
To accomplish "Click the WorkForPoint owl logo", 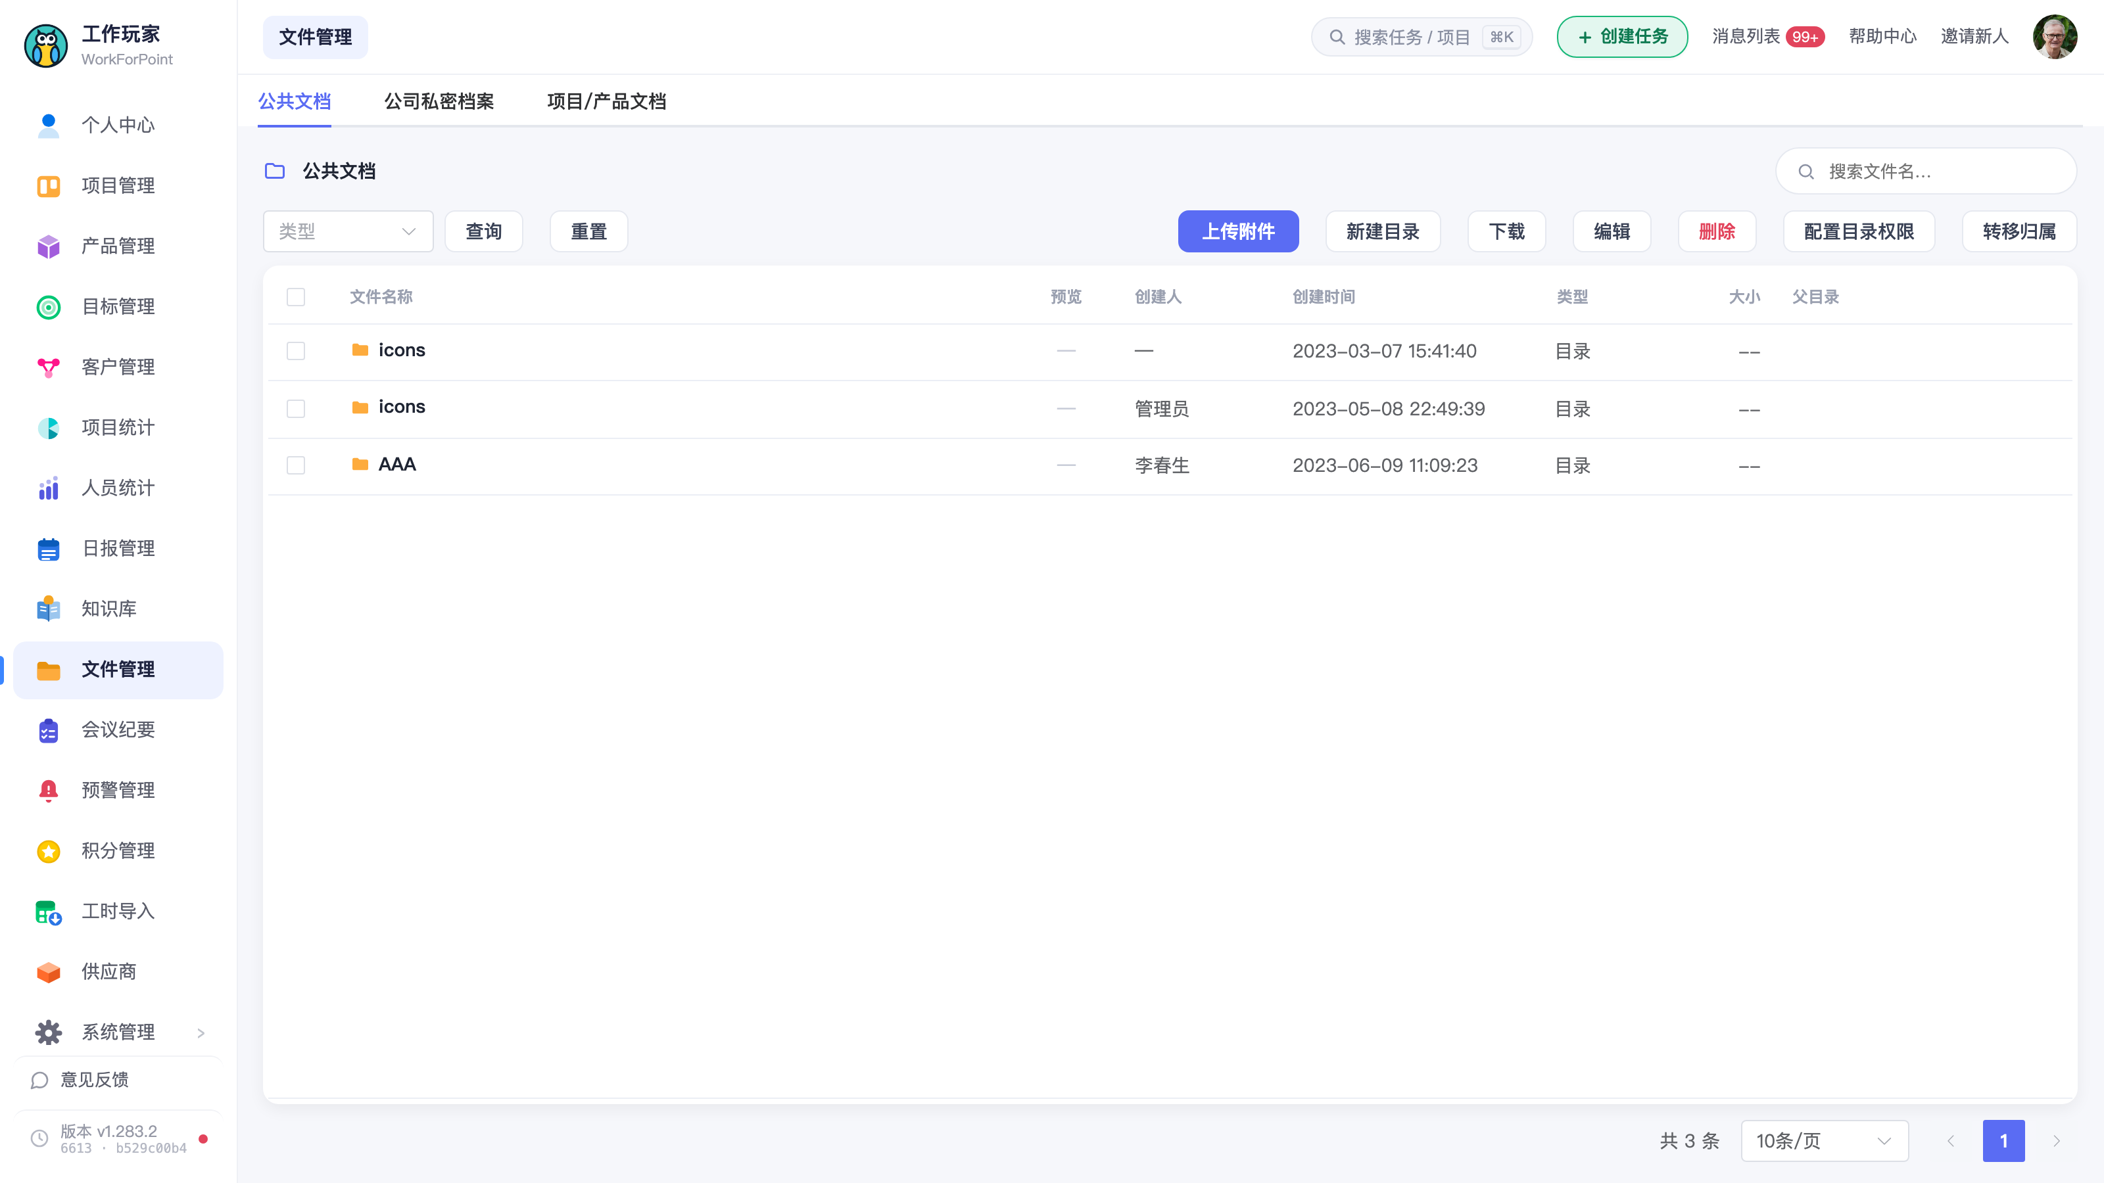I will click(x=46, y=46).
